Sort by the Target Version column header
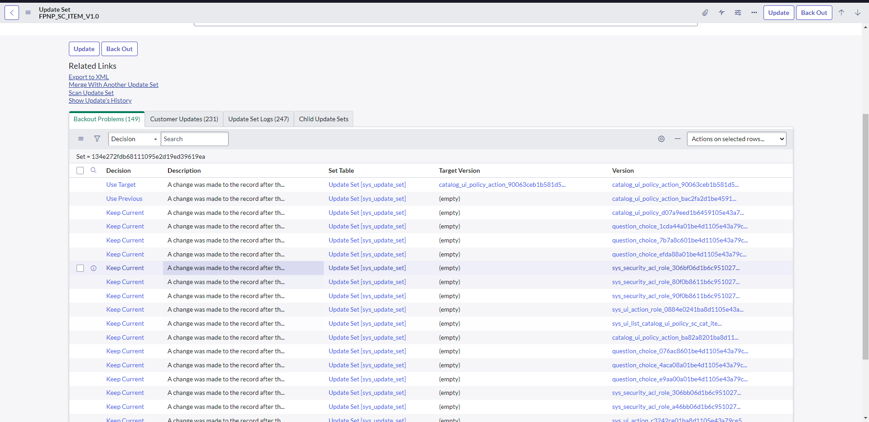 pos(459,171)
